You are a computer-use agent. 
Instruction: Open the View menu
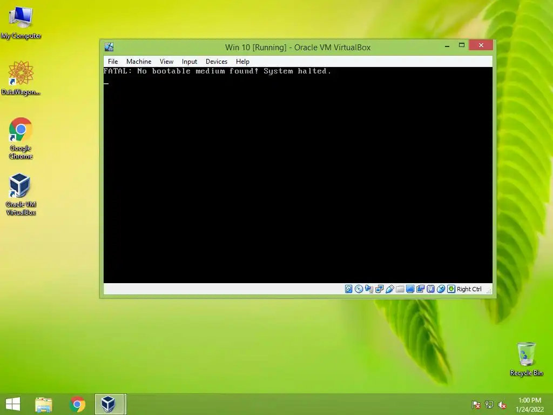[x=166, y=62]
